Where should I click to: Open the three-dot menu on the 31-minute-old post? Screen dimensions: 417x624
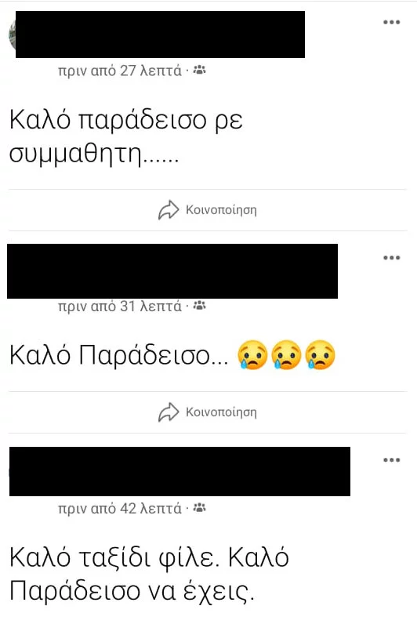[392, 258]
